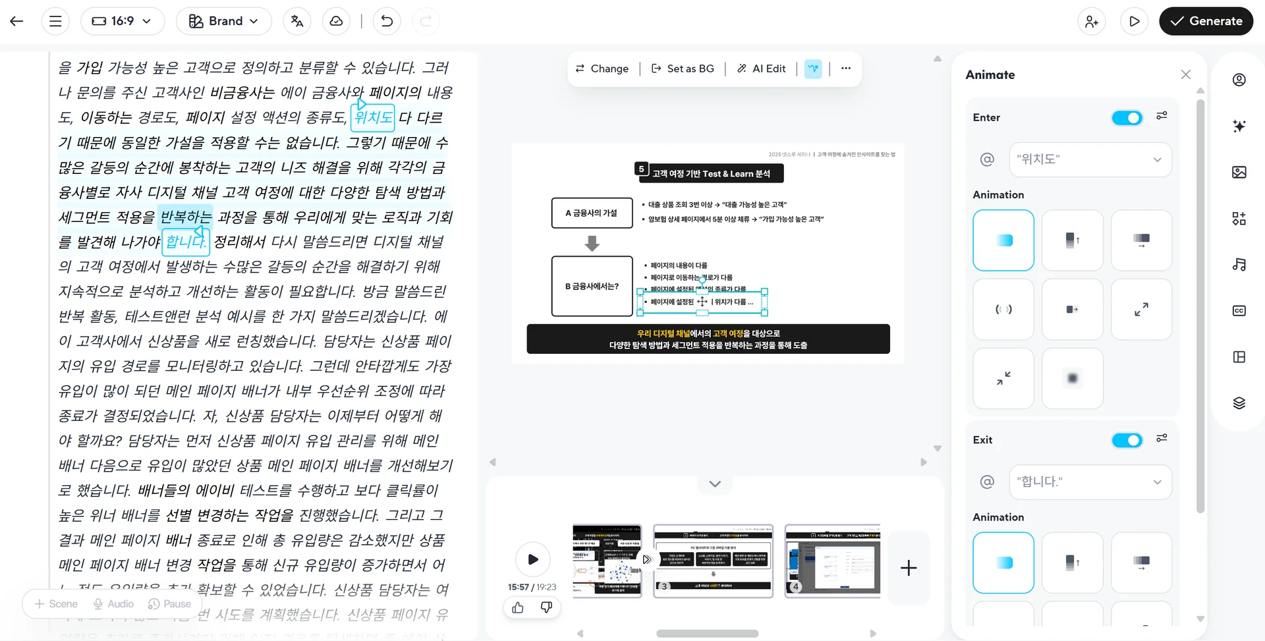
Task: Click Set as BG option
Action: [683, 69]
